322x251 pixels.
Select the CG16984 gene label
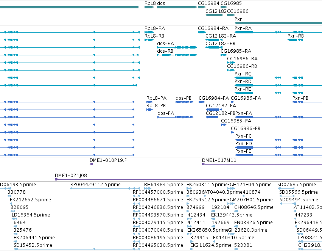[208, 3]
